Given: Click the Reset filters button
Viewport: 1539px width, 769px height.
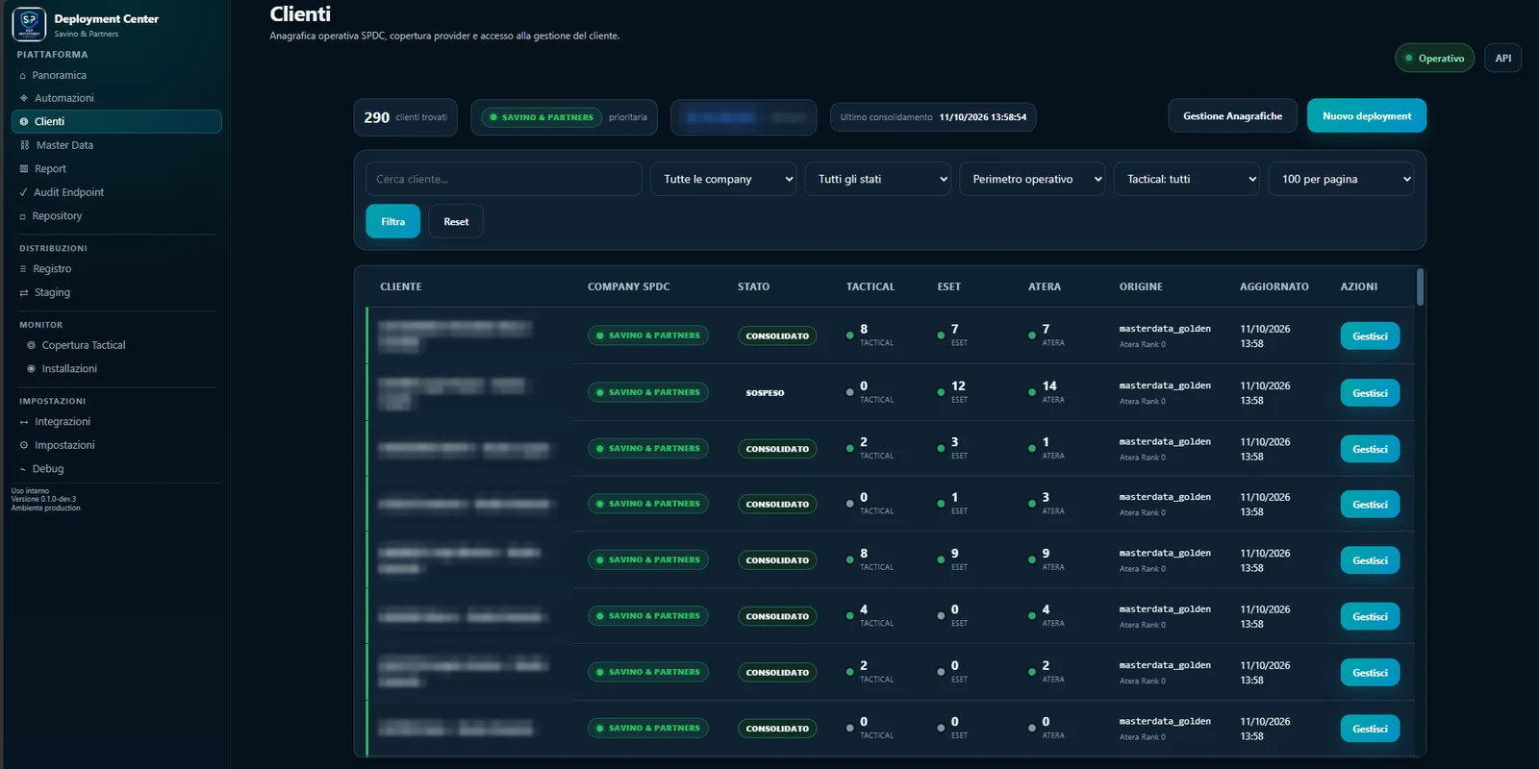Looking at the screenshot, I should pyautogui.click(x=456, y=221).
